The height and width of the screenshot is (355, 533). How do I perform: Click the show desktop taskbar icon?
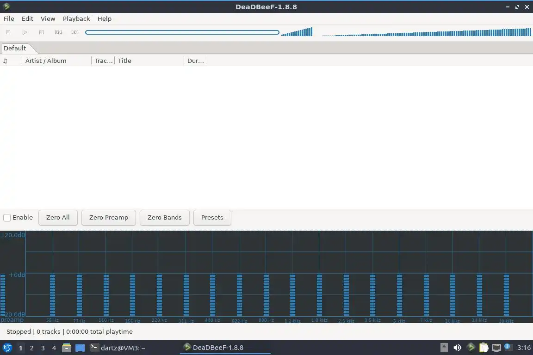[80, 348]
